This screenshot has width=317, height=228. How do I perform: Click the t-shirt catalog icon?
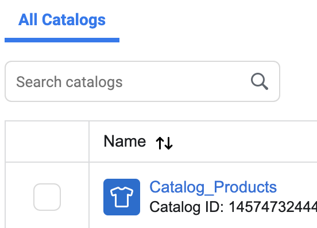click(122, 197)
